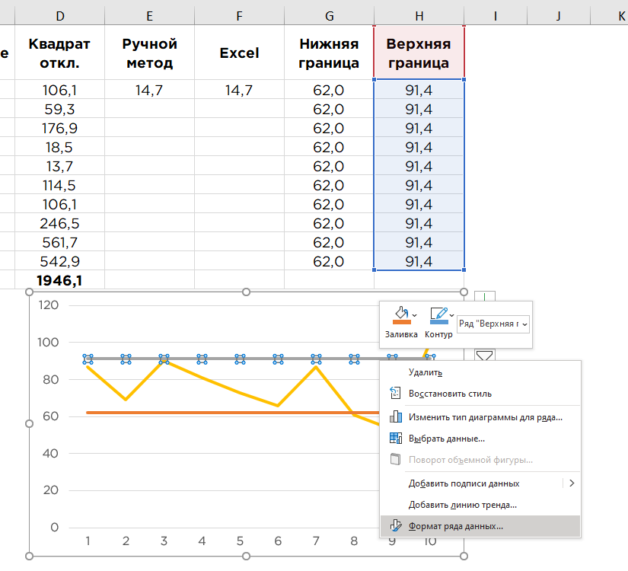
Task: Click the Формат ряда данных icon
Action: pyautogui.click(x=396, y=526)
